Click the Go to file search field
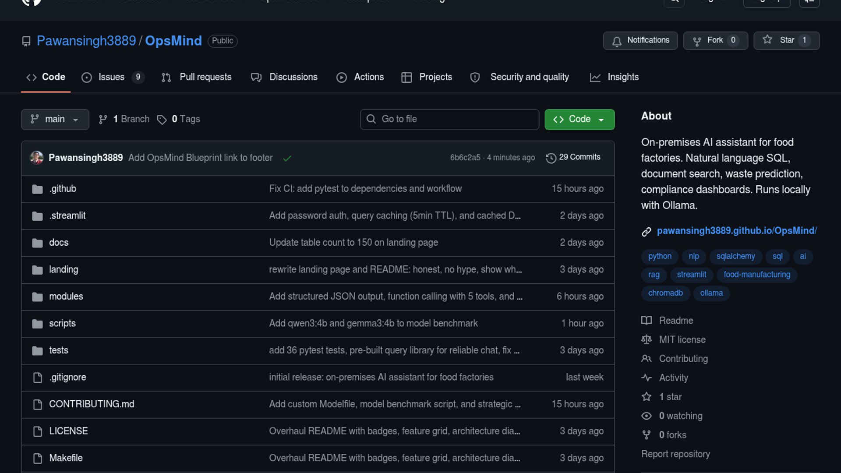The image size is (841, 473). (449, 119)
